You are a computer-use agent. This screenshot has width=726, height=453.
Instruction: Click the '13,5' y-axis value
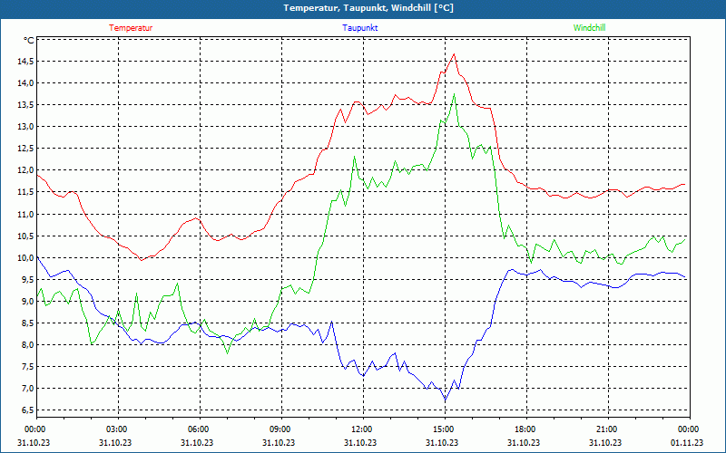tap(26, 105)
